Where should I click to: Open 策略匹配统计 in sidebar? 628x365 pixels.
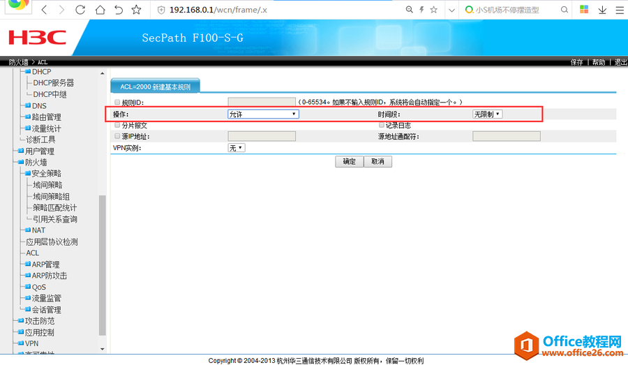(x=55, y=208)
